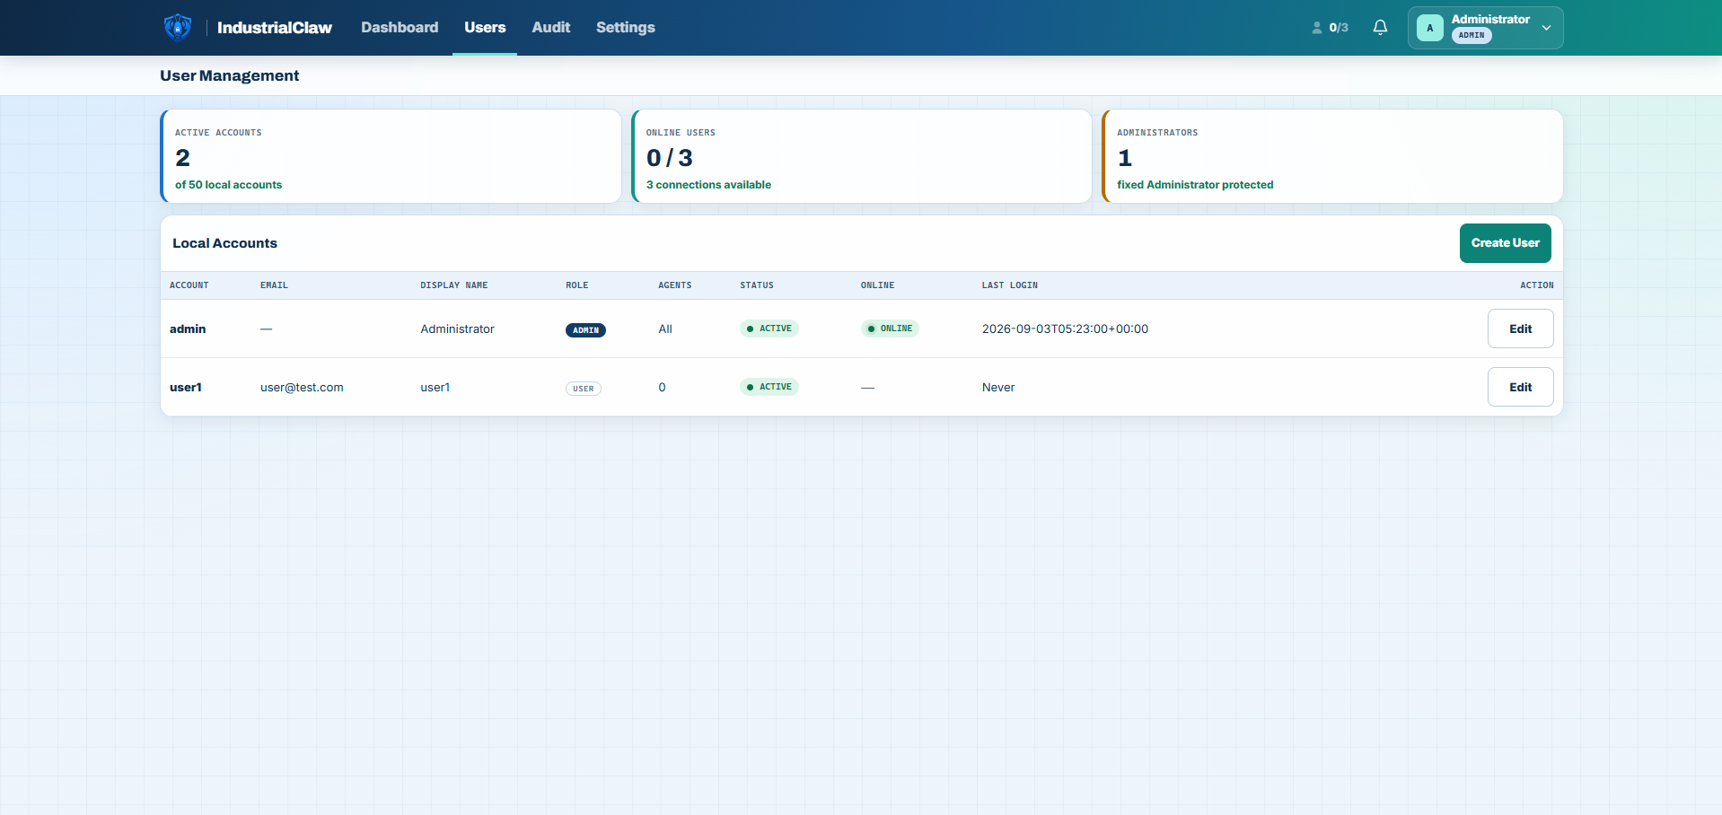Click the Account column header
The width and height of the screenshot is (1722, 815).
tap(189, 285)
